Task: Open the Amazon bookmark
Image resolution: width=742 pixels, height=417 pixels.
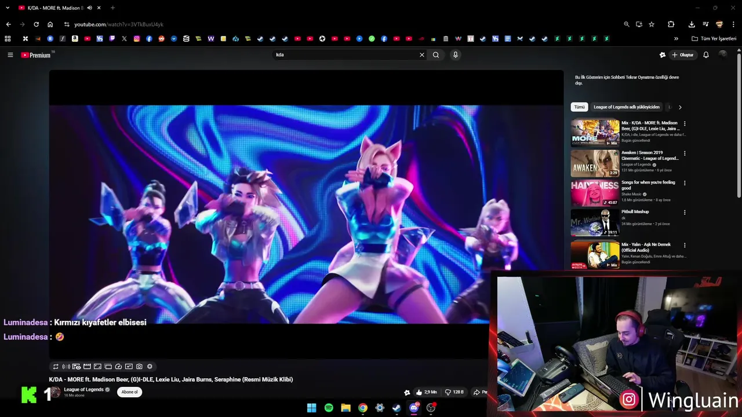Action: (75, 39)
